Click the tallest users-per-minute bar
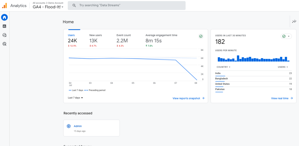The height and width of the screenshot is (146, 299). pyautogui.click(x=238, y=58)
